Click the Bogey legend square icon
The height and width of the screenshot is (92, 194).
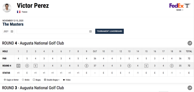(34, 80)
